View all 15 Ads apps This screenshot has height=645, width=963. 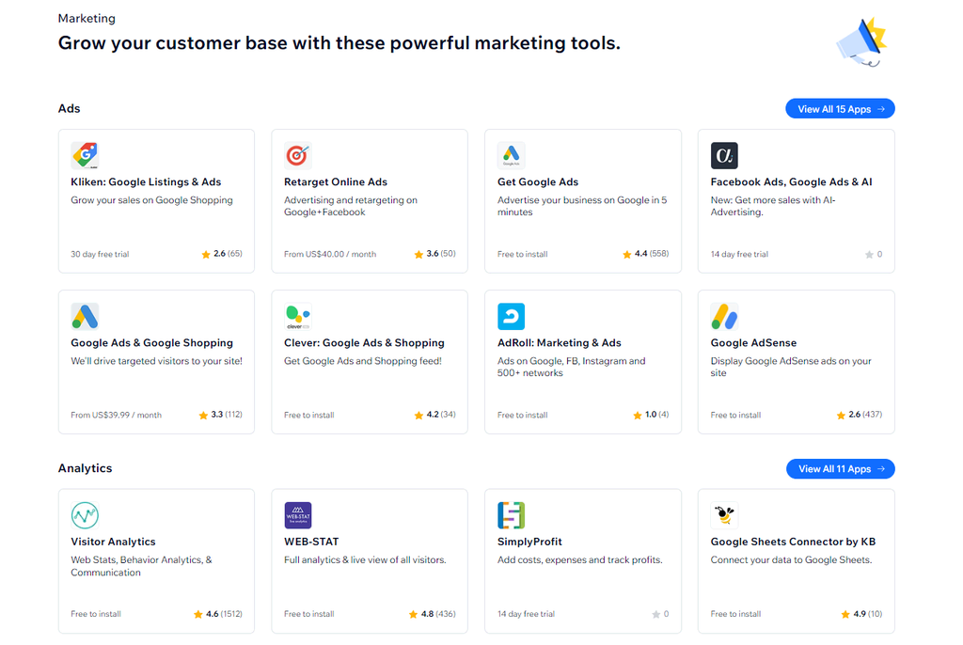(840, 109)
